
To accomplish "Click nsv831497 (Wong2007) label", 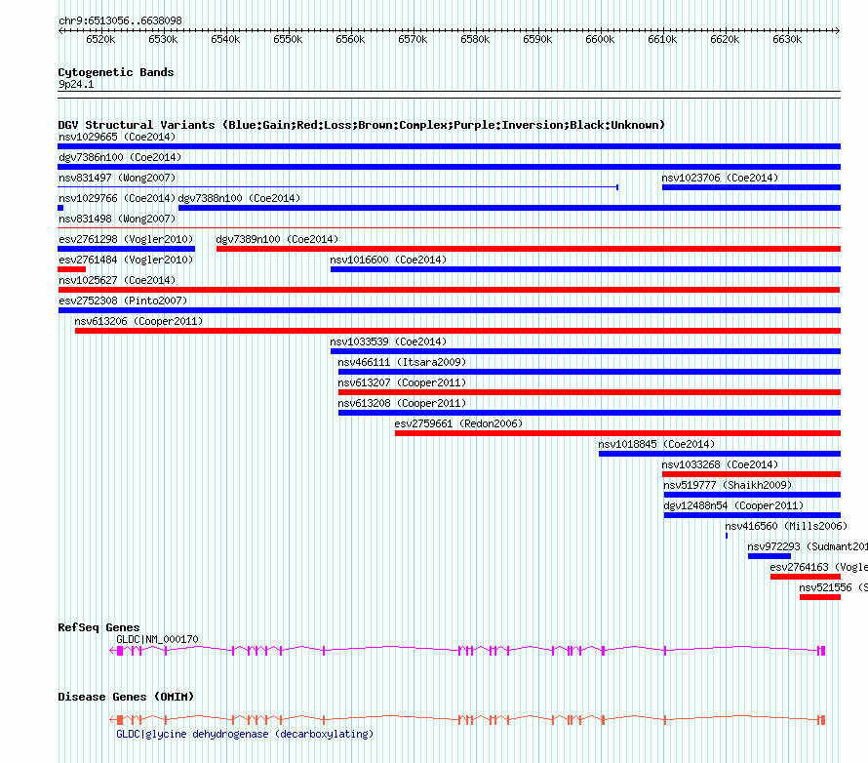I will click(117, 178).
